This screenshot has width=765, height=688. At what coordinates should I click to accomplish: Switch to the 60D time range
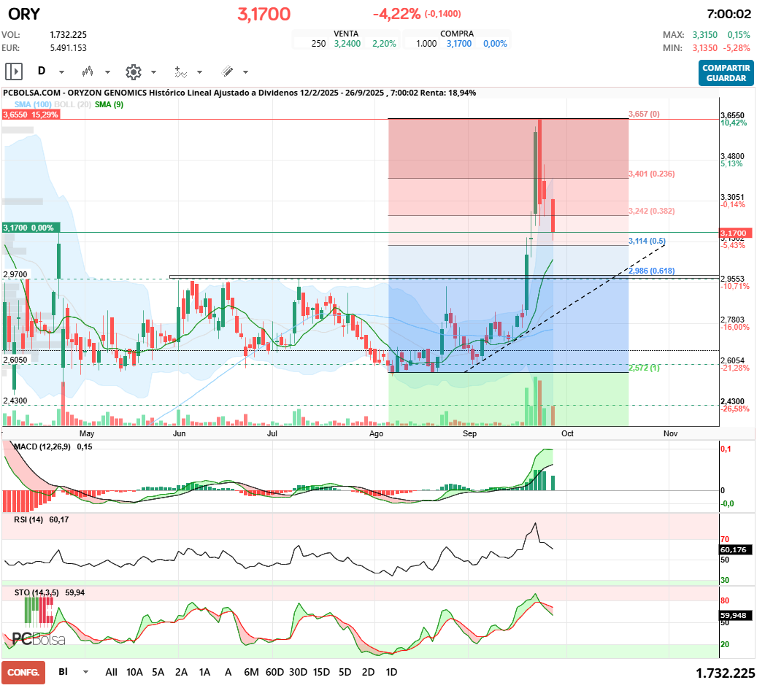click(274, 672)
